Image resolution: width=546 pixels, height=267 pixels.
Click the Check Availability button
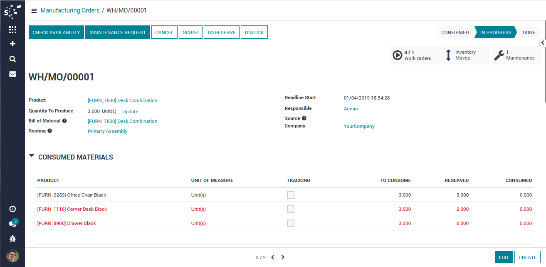56,32
